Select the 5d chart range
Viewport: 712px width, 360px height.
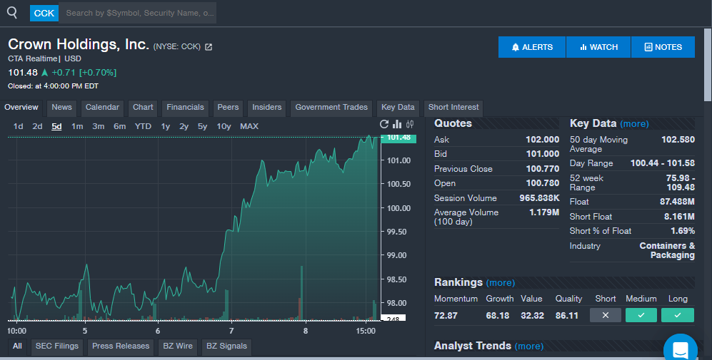[56, 126]
